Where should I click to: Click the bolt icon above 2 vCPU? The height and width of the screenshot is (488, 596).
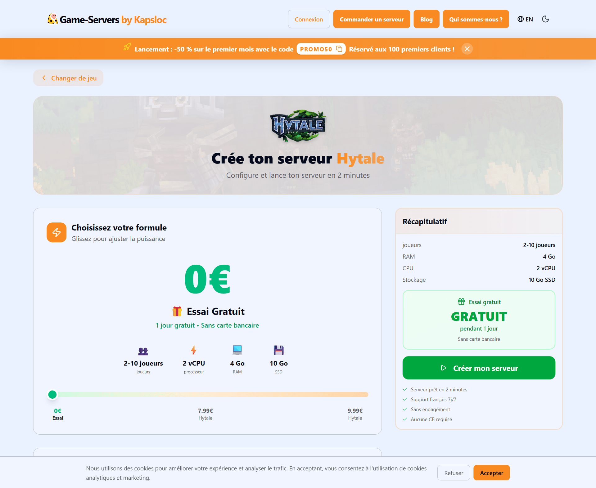pyautogui.click(x=194, y=350)
